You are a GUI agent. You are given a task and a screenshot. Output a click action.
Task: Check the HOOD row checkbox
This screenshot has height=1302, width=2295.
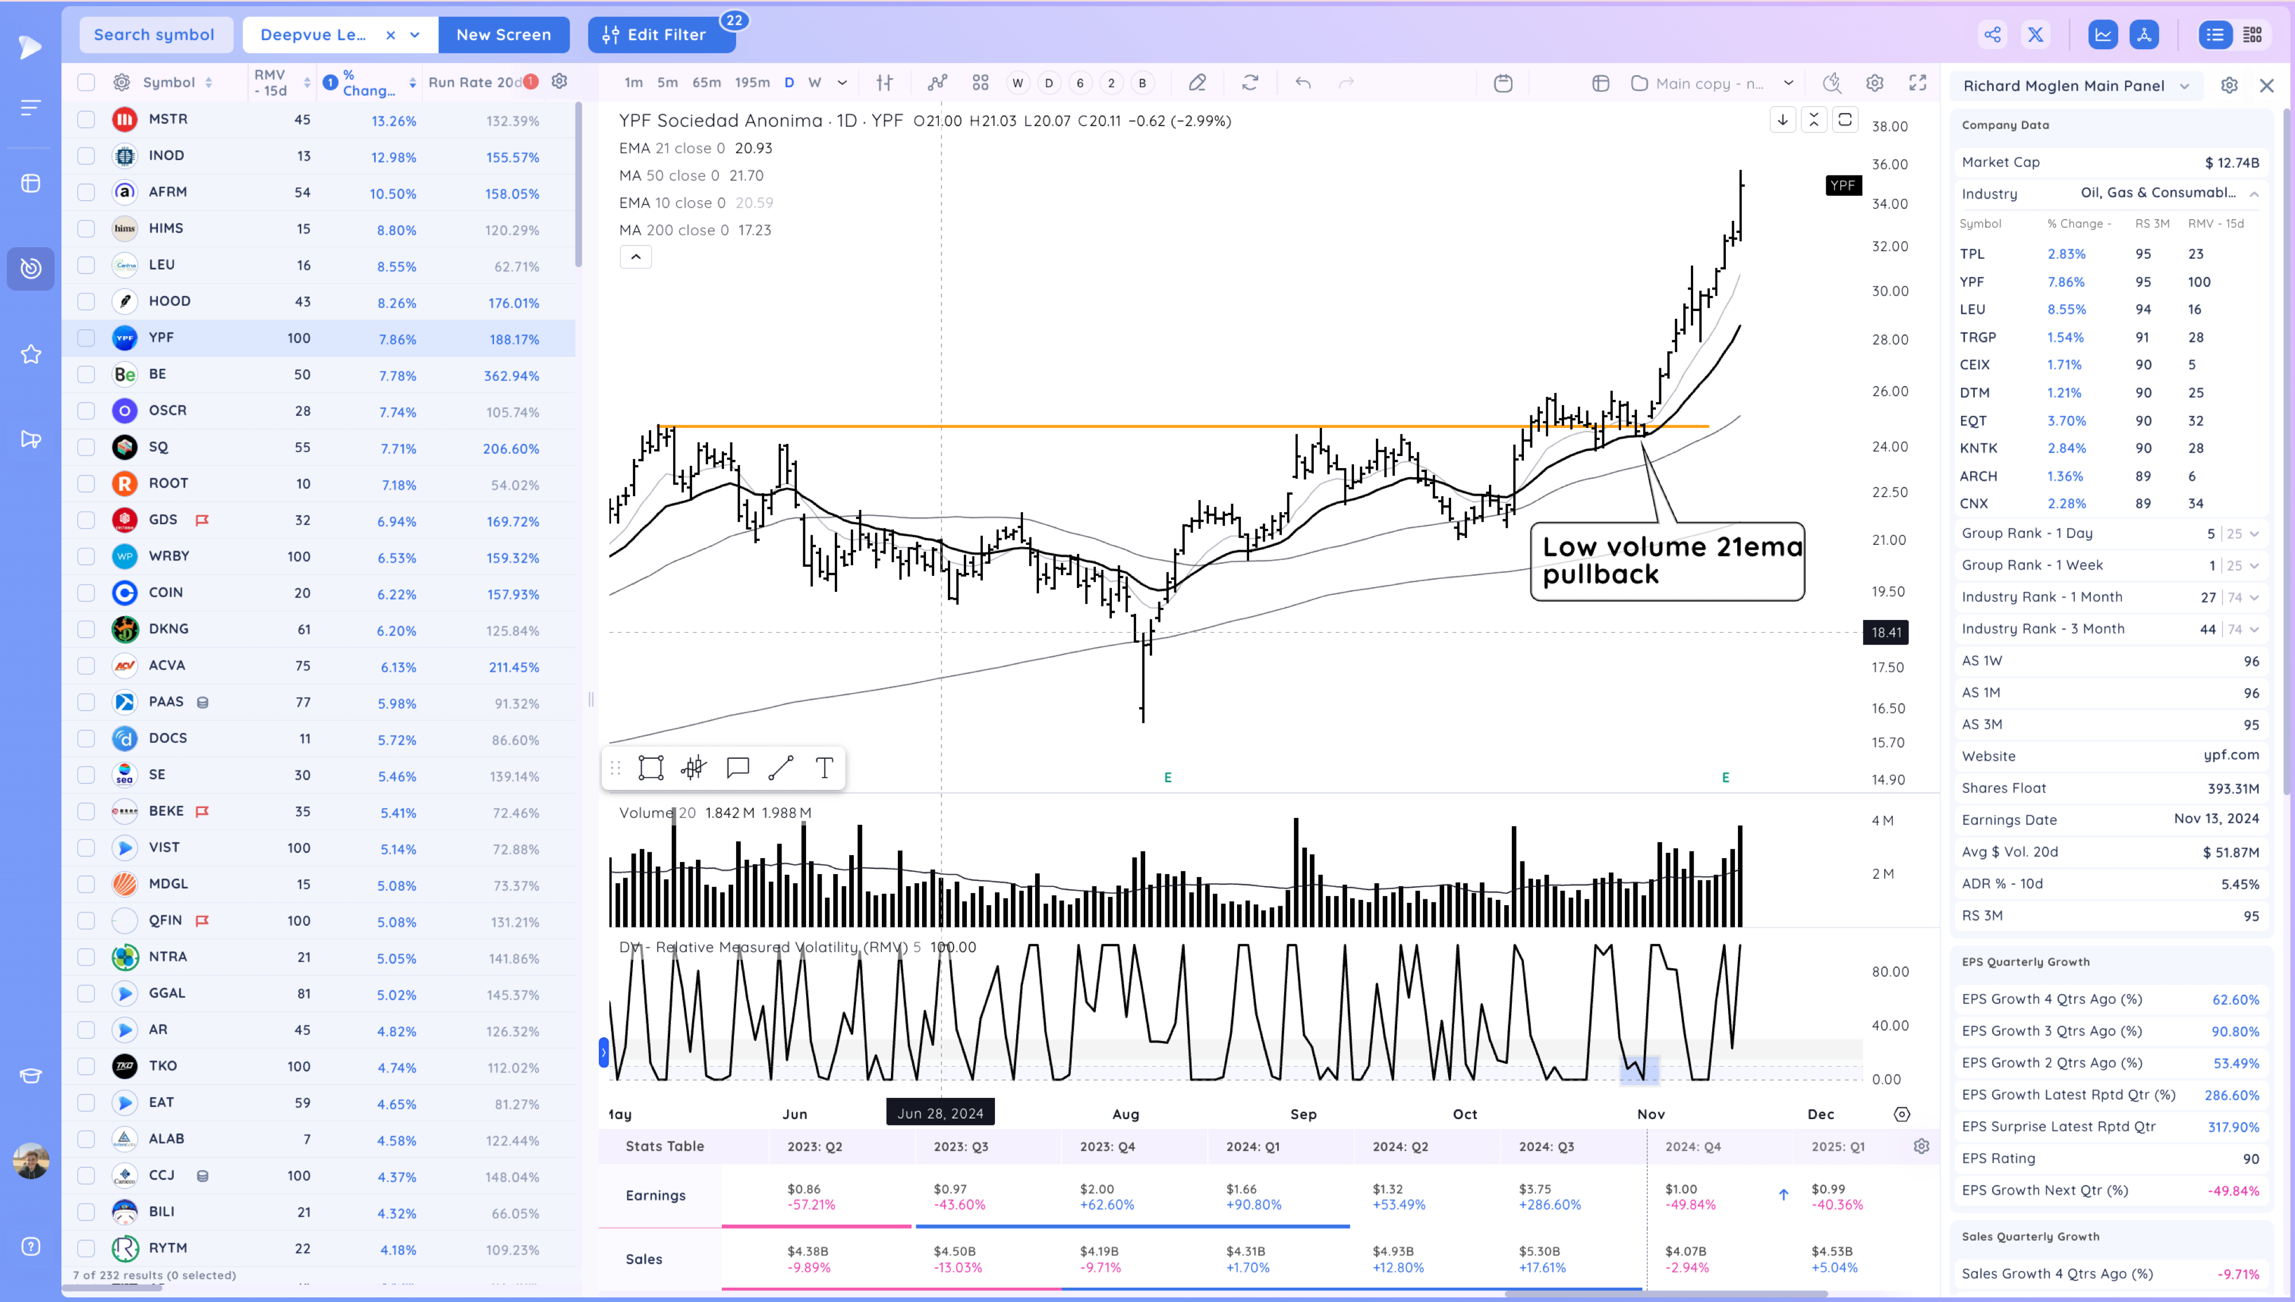pyautogui.click(x=86, y=301)
